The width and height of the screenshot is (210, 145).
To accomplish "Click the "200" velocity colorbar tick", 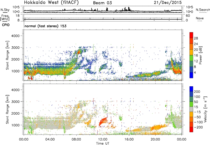I will pyautogui.click(x=197, y=92).
